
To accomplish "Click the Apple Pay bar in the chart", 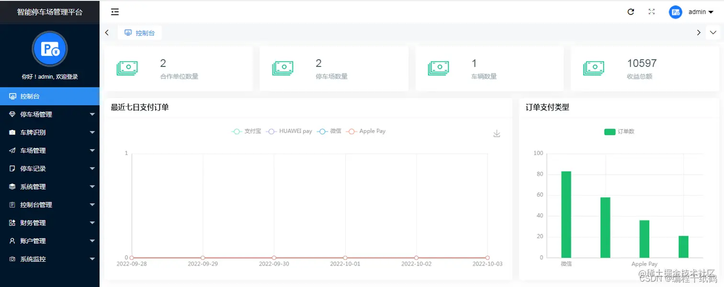I will pos(645,239).
